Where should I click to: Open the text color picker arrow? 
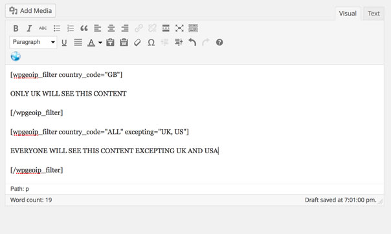tap(100, 43)
